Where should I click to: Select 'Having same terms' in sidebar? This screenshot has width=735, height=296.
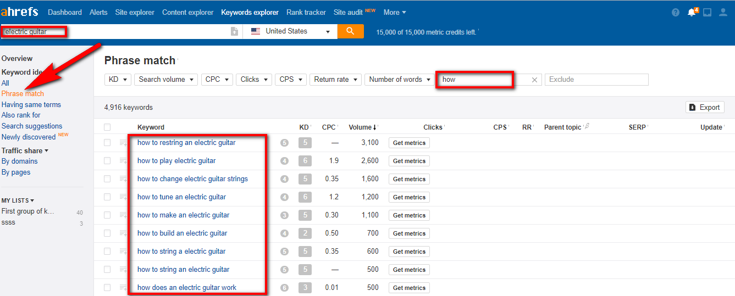31,105
